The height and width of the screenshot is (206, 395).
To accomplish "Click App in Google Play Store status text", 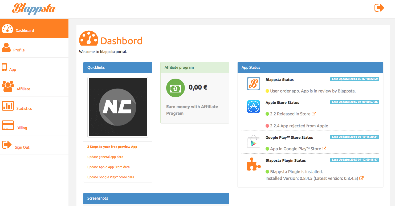I will click(x=295, y=149).
